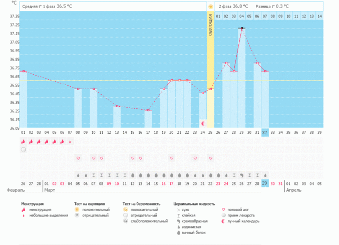The width and height of the screenshot is (339, 245).
Task: Click the heart icon under cycle day 25
Action: click(210, 158)
